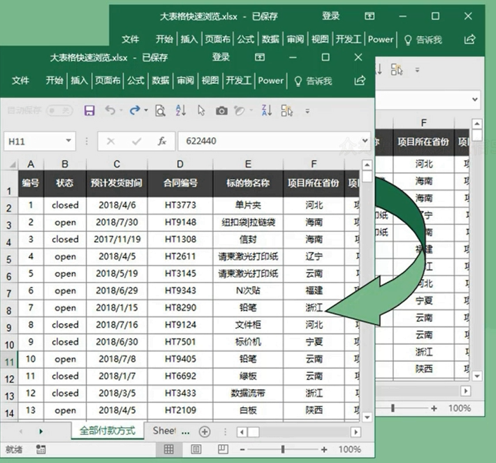Click the Save icon in front window toolbar
The width and height of the screenshot is (496, 463).
tap(89, 111)
